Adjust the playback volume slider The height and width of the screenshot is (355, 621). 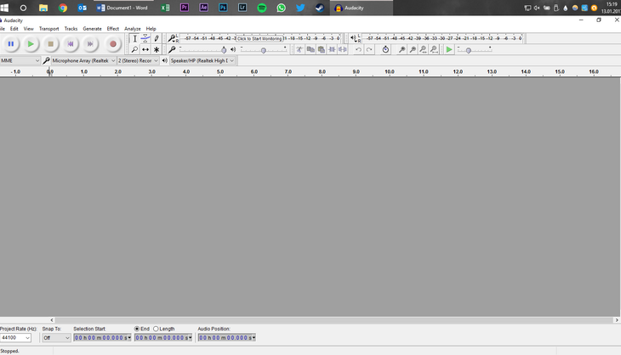point(264,50)
